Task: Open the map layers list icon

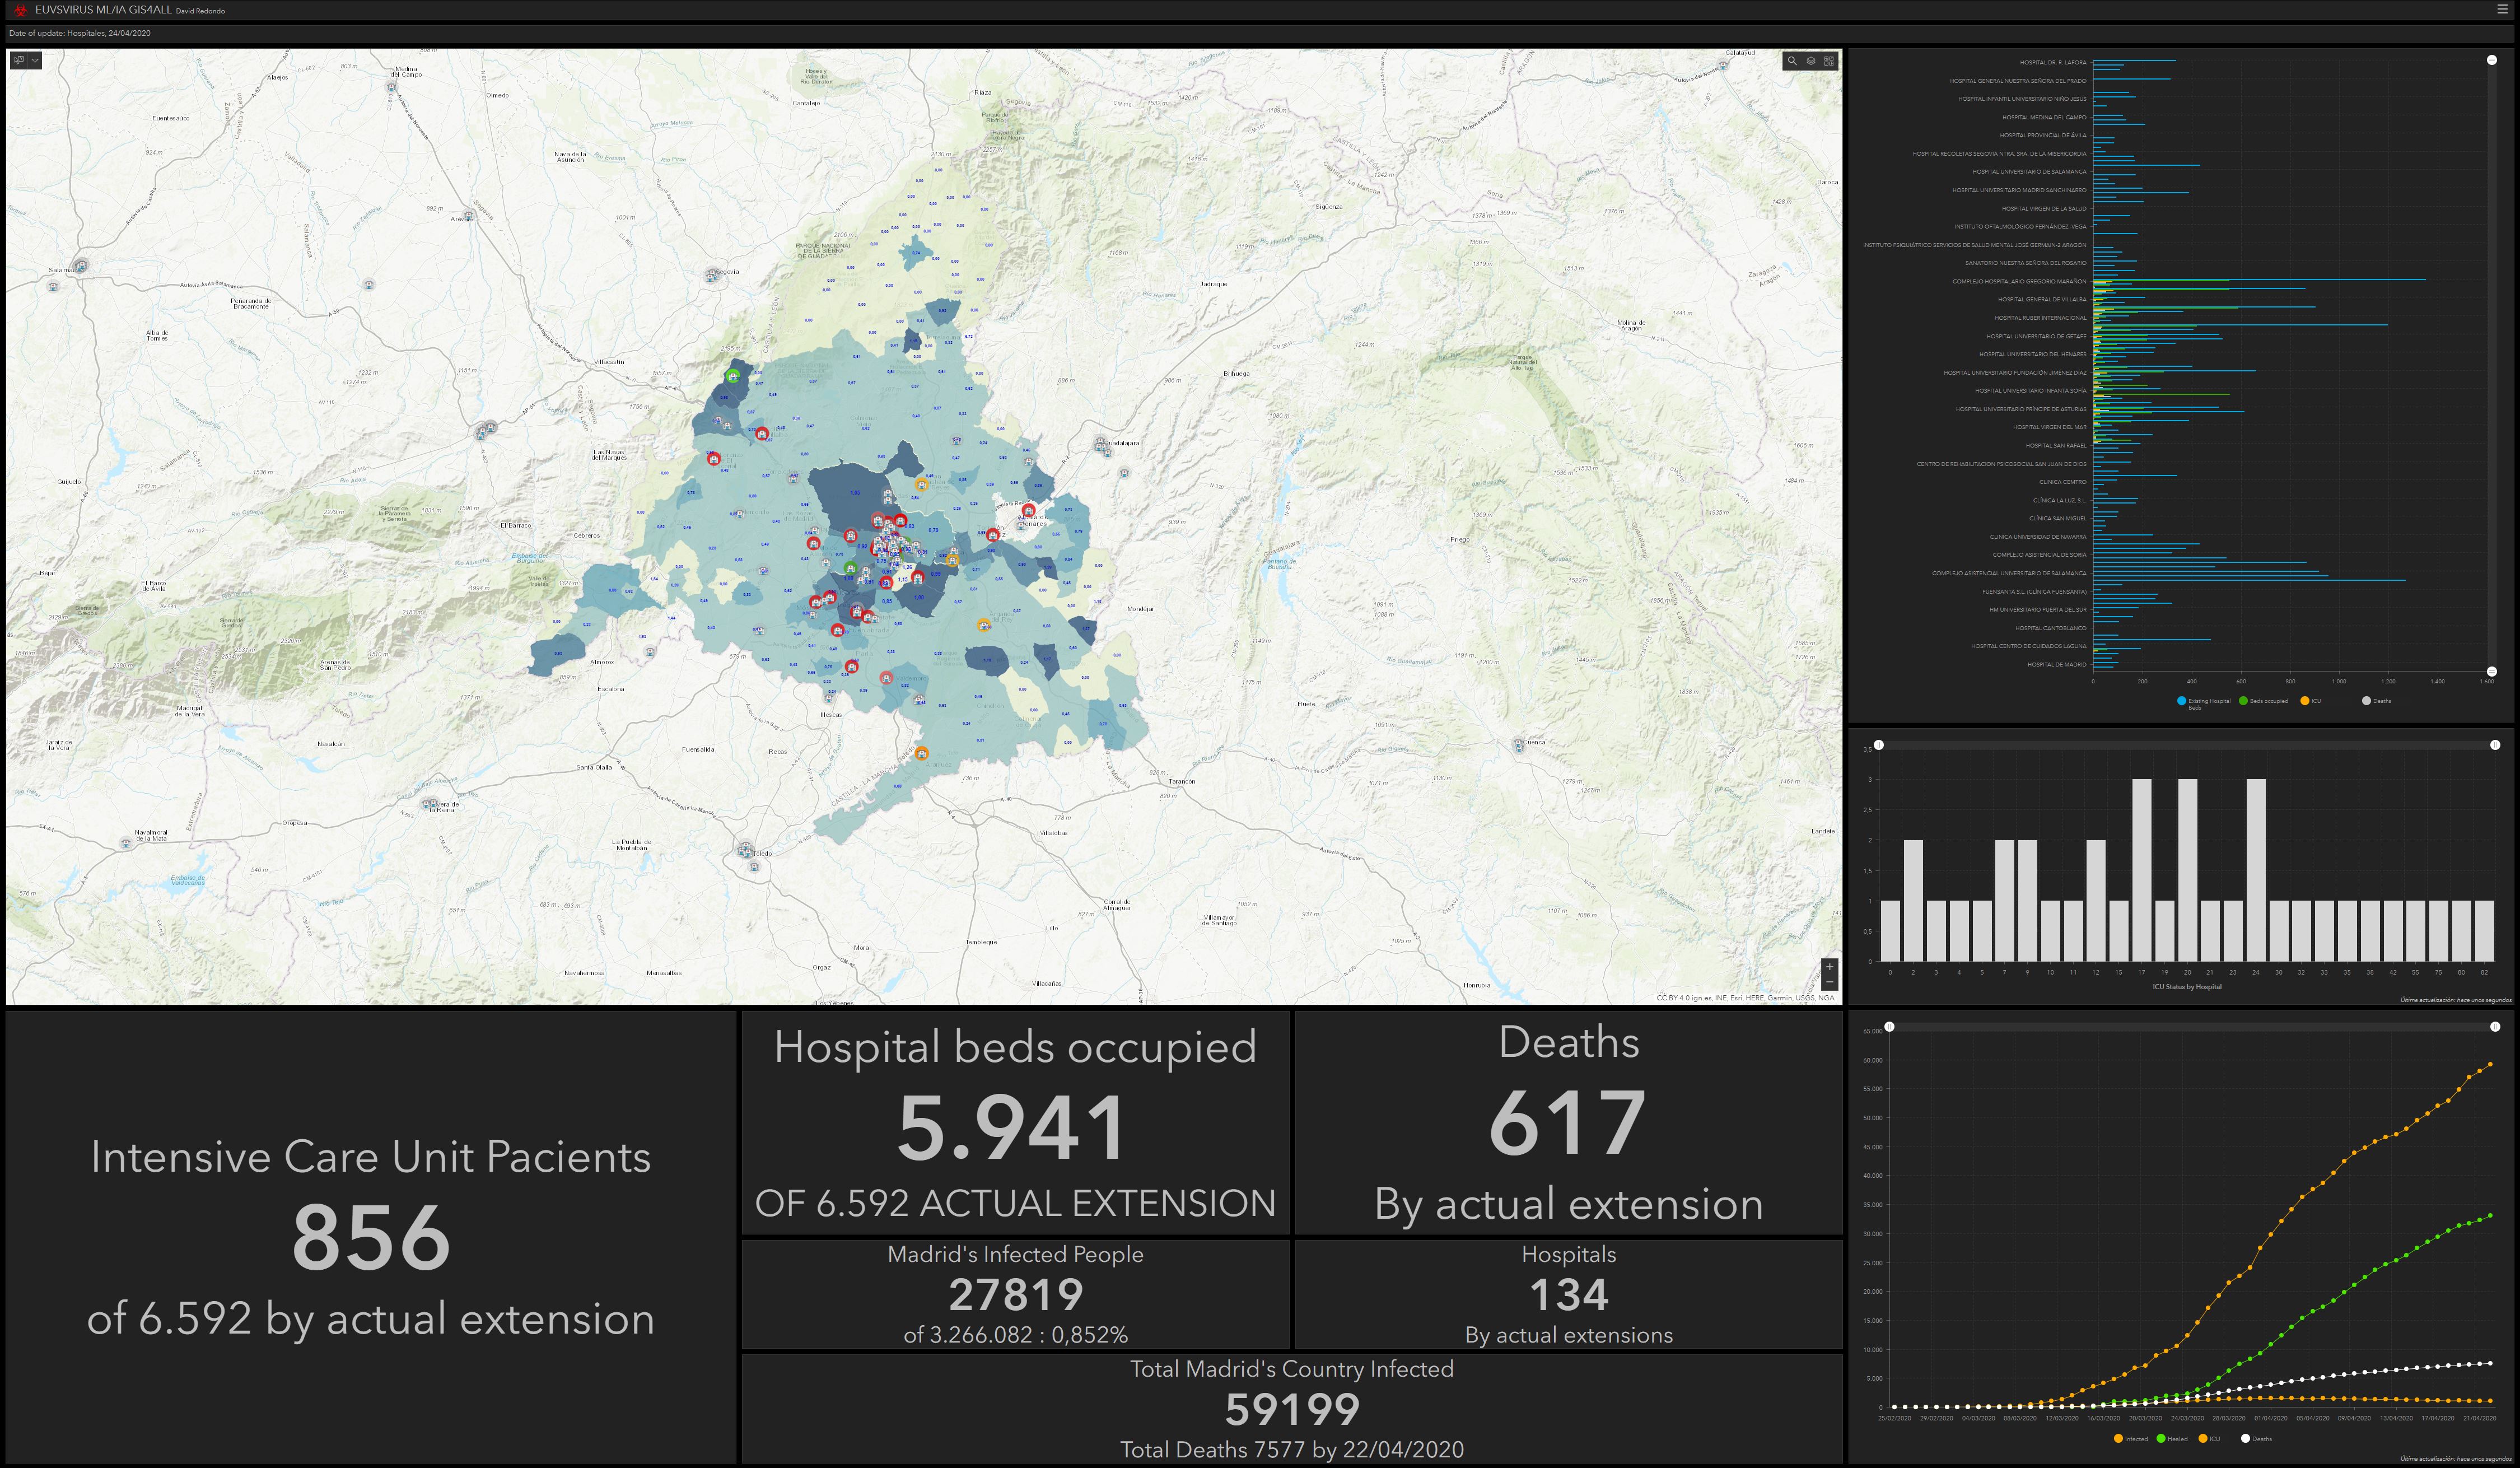Action: click(x=1810, y=61)
